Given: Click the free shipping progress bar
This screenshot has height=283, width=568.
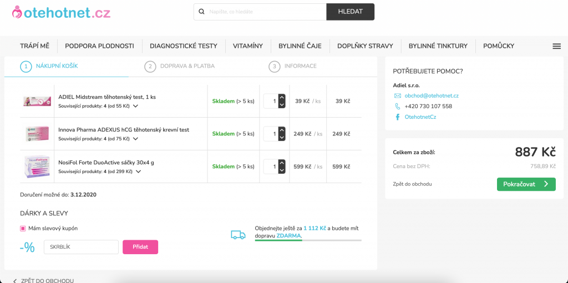Looking at the screenshot, I should 308,240.
